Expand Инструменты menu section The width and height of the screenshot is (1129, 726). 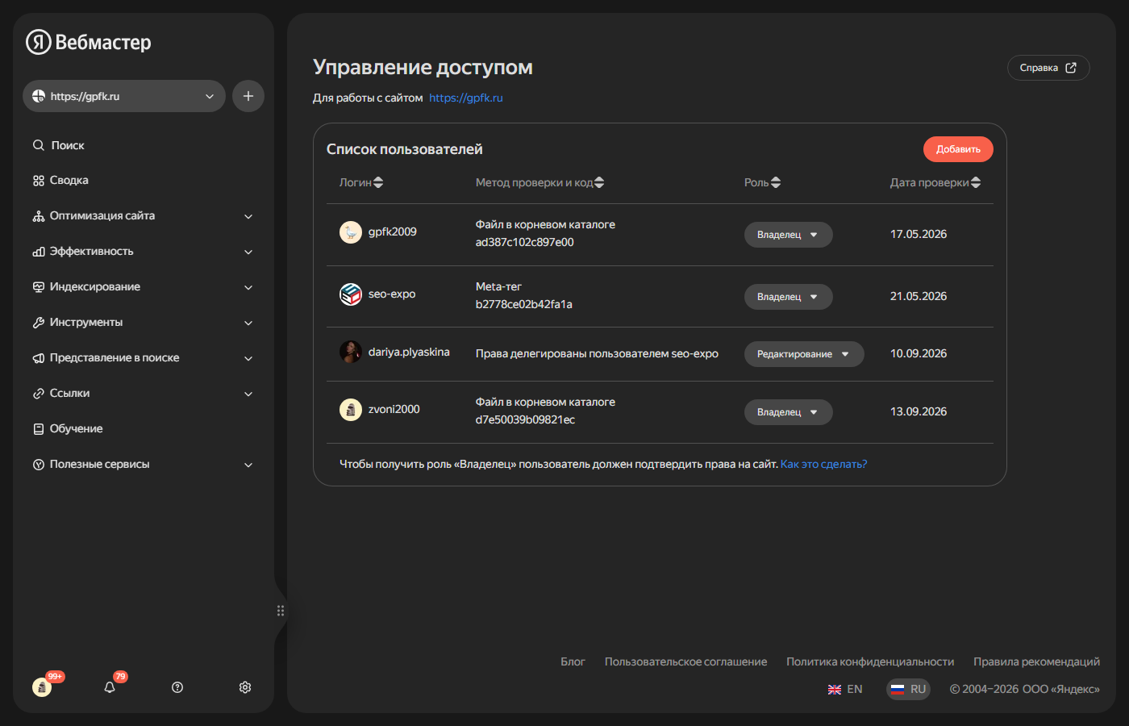[x=144, y=323]
